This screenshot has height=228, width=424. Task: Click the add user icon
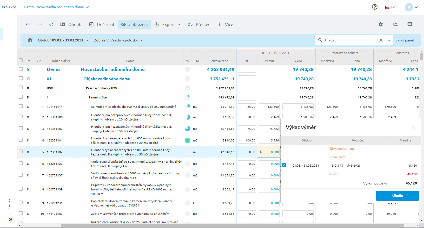(x=395, y=24)
